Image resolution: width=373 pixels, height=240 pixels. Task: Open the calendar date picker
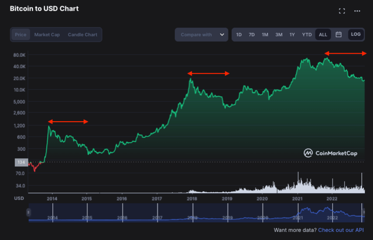pos(338,34)
